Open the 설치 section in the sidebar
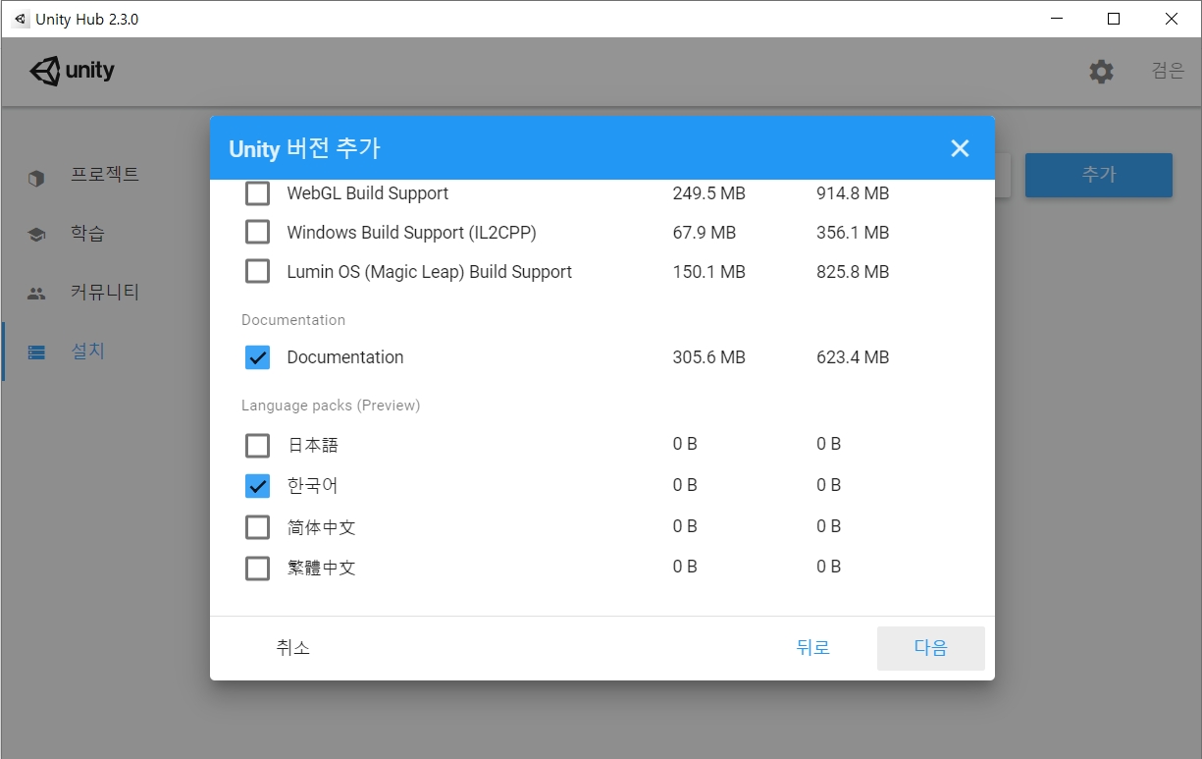1202x759 pixels. (87, 351)
